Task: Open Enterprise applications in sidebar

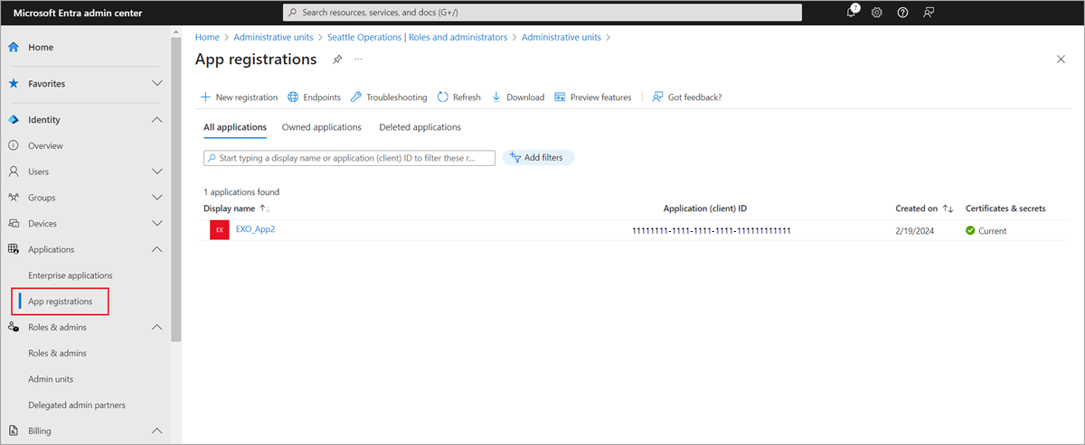Action: click(71, 275)
